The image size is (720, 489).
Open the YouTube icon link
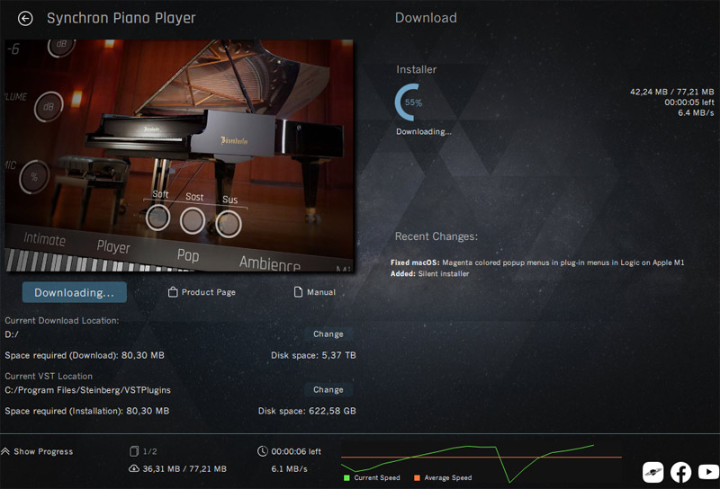click(708, 472)
